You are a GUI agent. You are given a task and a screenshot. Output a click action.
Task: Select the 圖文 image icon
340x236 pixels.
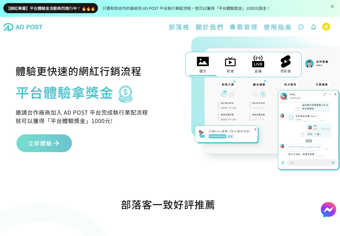(203, 61)
